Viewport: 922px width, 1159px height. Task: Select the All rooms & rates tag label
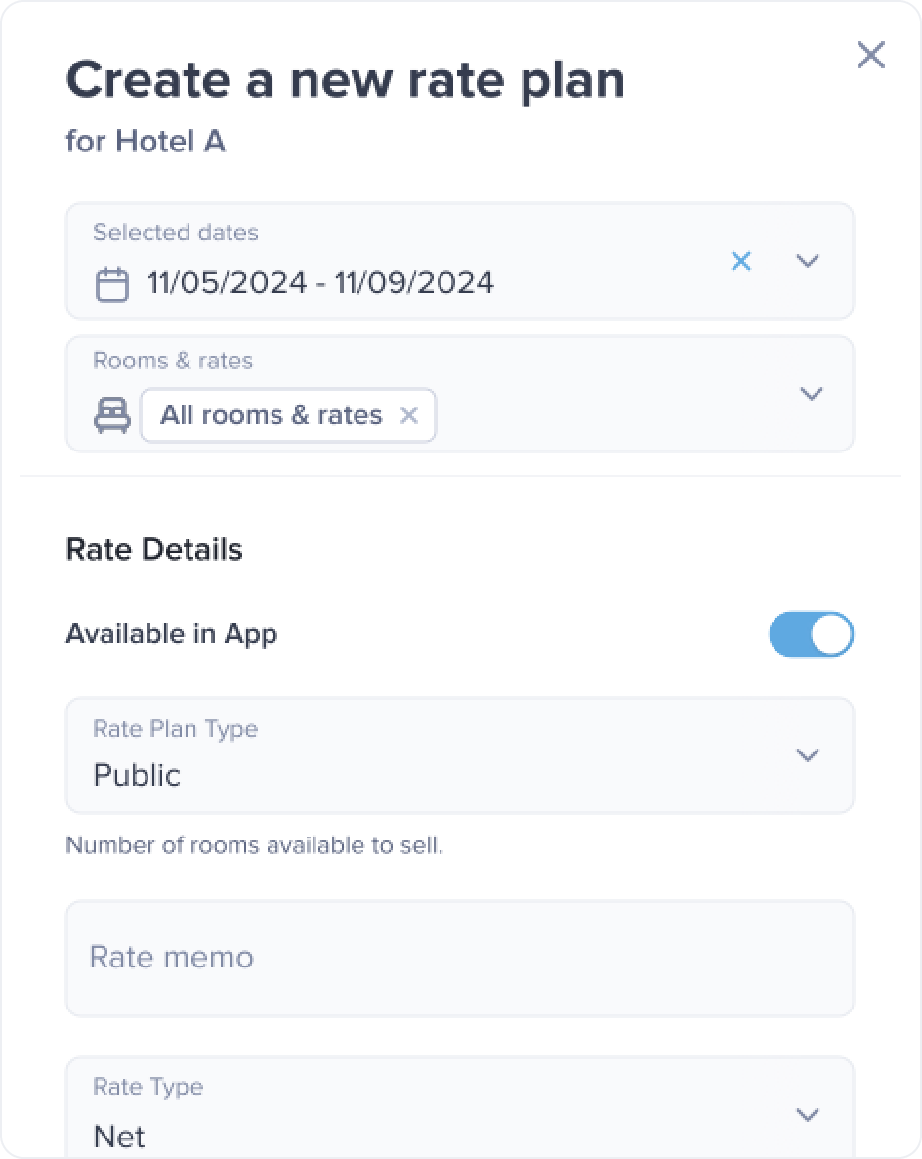271,415
